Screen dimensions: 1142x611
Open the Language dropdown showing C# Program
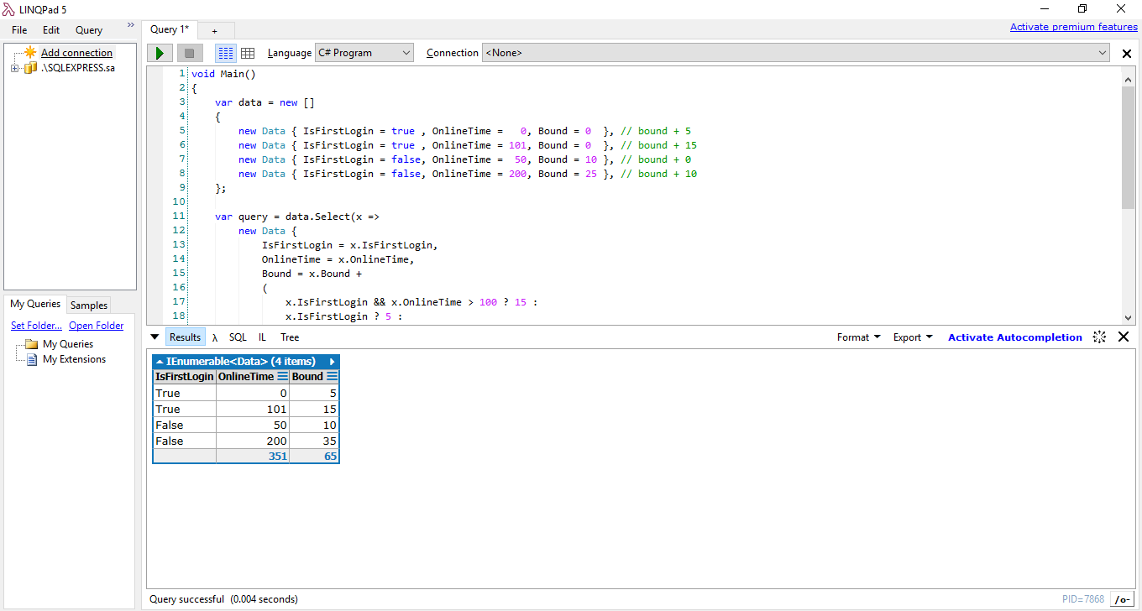tap(364, 53)
